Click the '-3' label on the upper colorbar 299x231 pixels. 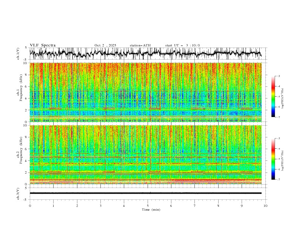278,76
